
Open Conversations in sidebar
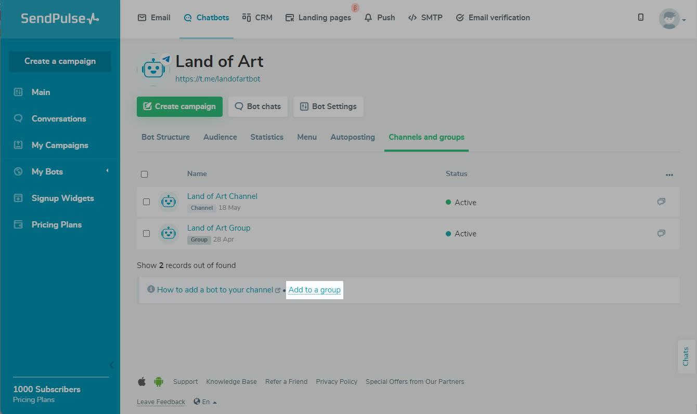click(x=59, y=119)
